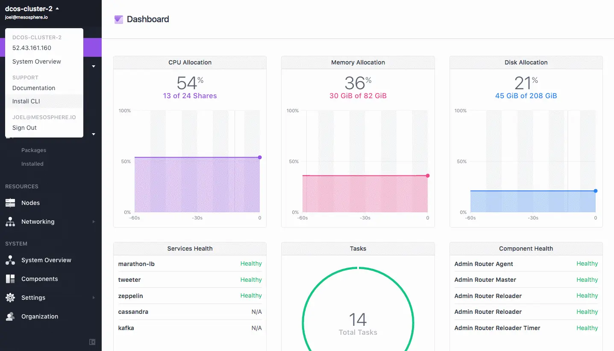614x351 pixels.
Task: Sign Out of the account
Action: click(x=24, y=128)
